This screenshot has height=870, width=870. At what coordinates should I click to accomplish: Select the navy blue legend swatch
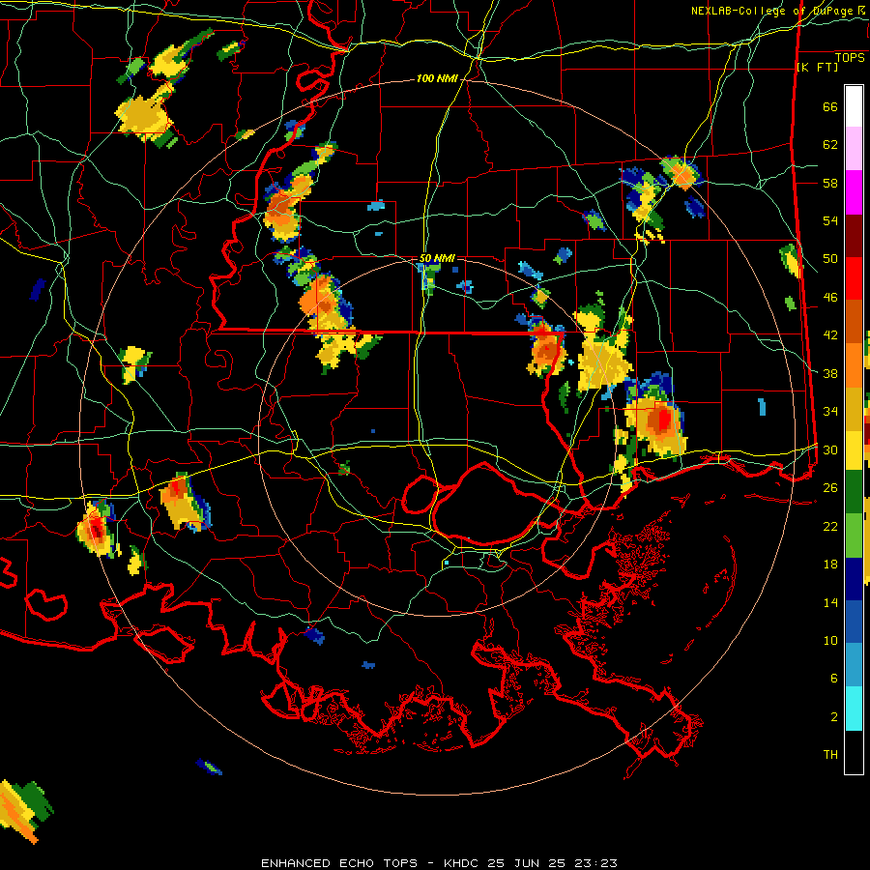tap(854, 579)
